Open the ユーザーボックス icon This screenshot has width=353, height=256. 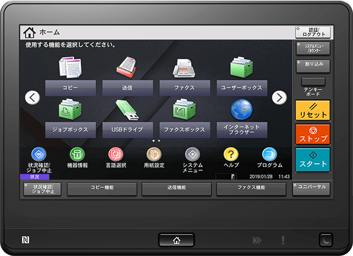pyautogui.click(x=242, y=69)
